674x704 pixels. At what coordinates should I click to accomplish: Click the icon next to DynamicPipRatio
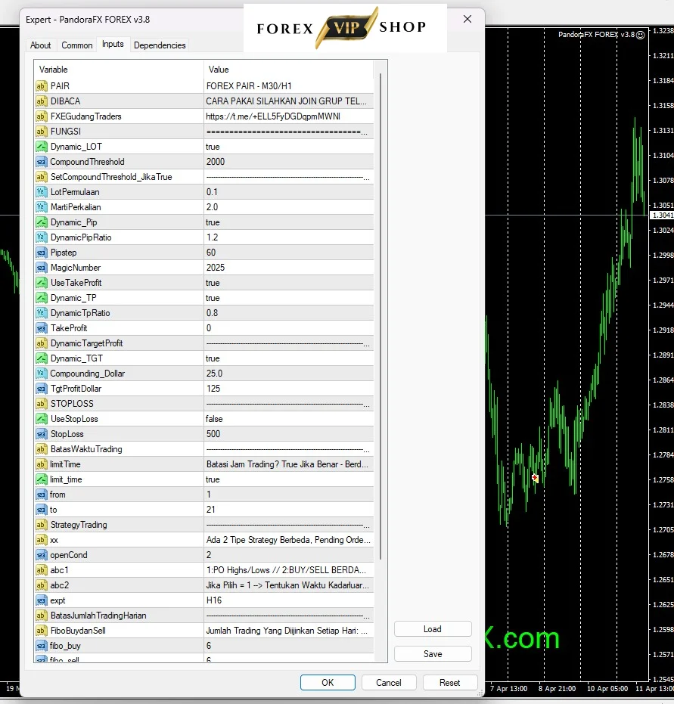(x=41, y=237)
